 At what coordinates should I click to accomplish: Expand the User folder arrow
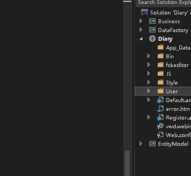click(x=149, y=91)
